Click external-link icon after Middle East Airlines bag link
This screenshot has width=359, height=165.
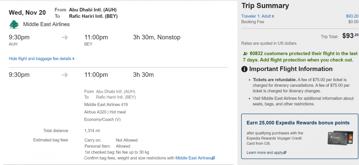213,158
